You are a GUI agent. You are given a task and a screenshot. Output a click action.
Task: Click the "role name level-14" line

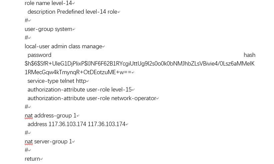coord(48,3)
